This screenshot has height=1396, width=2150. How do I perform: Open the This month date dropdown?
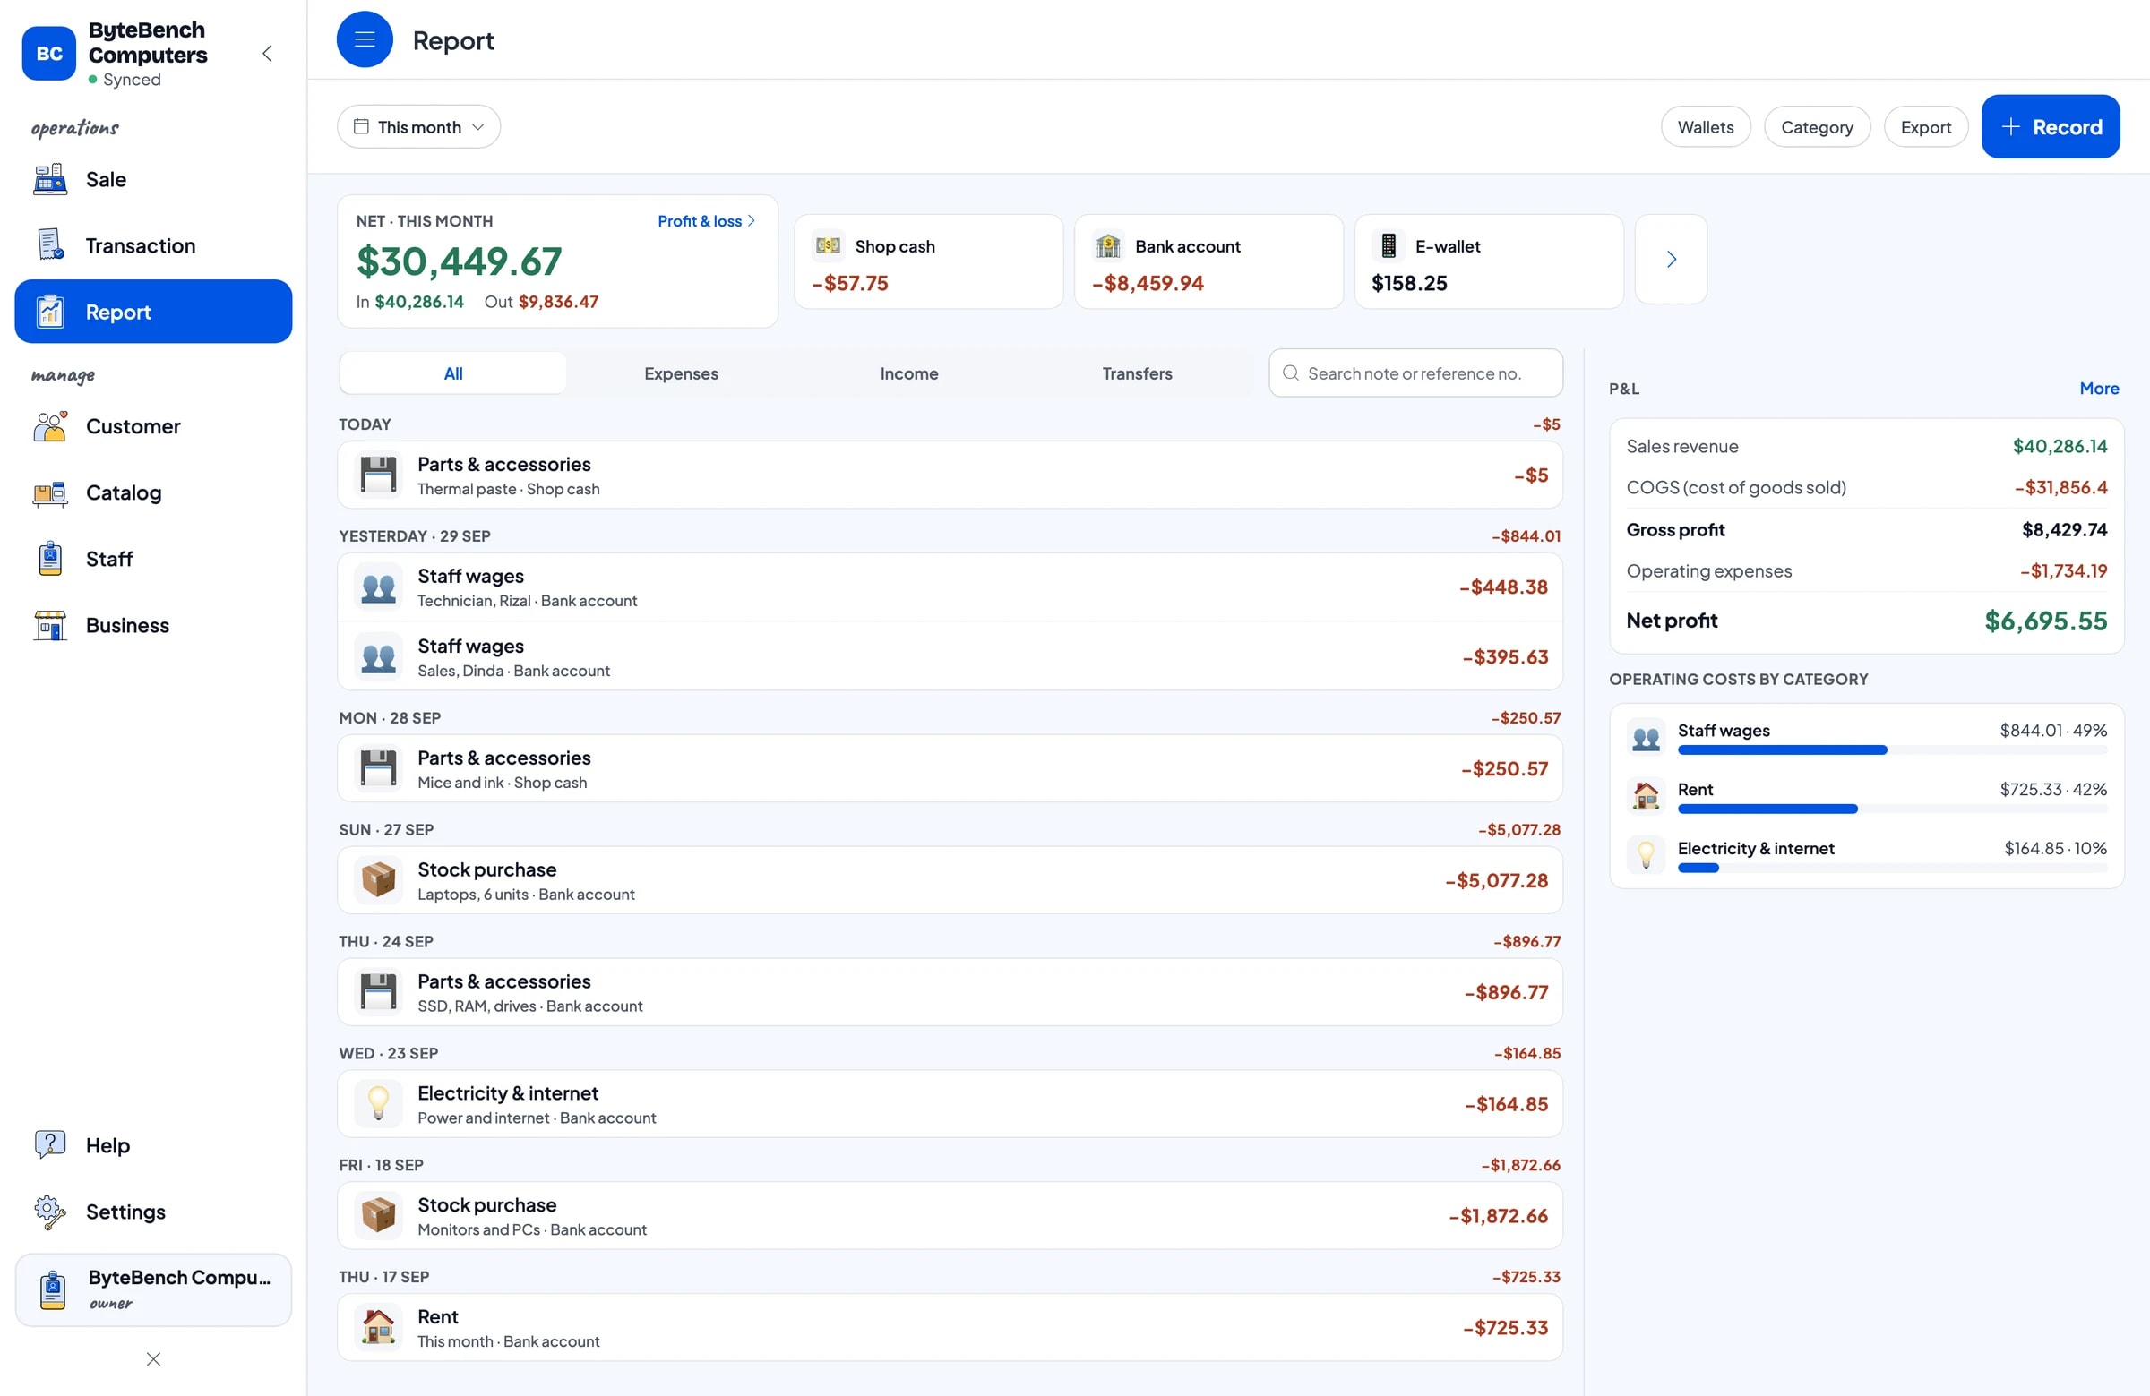418,127
